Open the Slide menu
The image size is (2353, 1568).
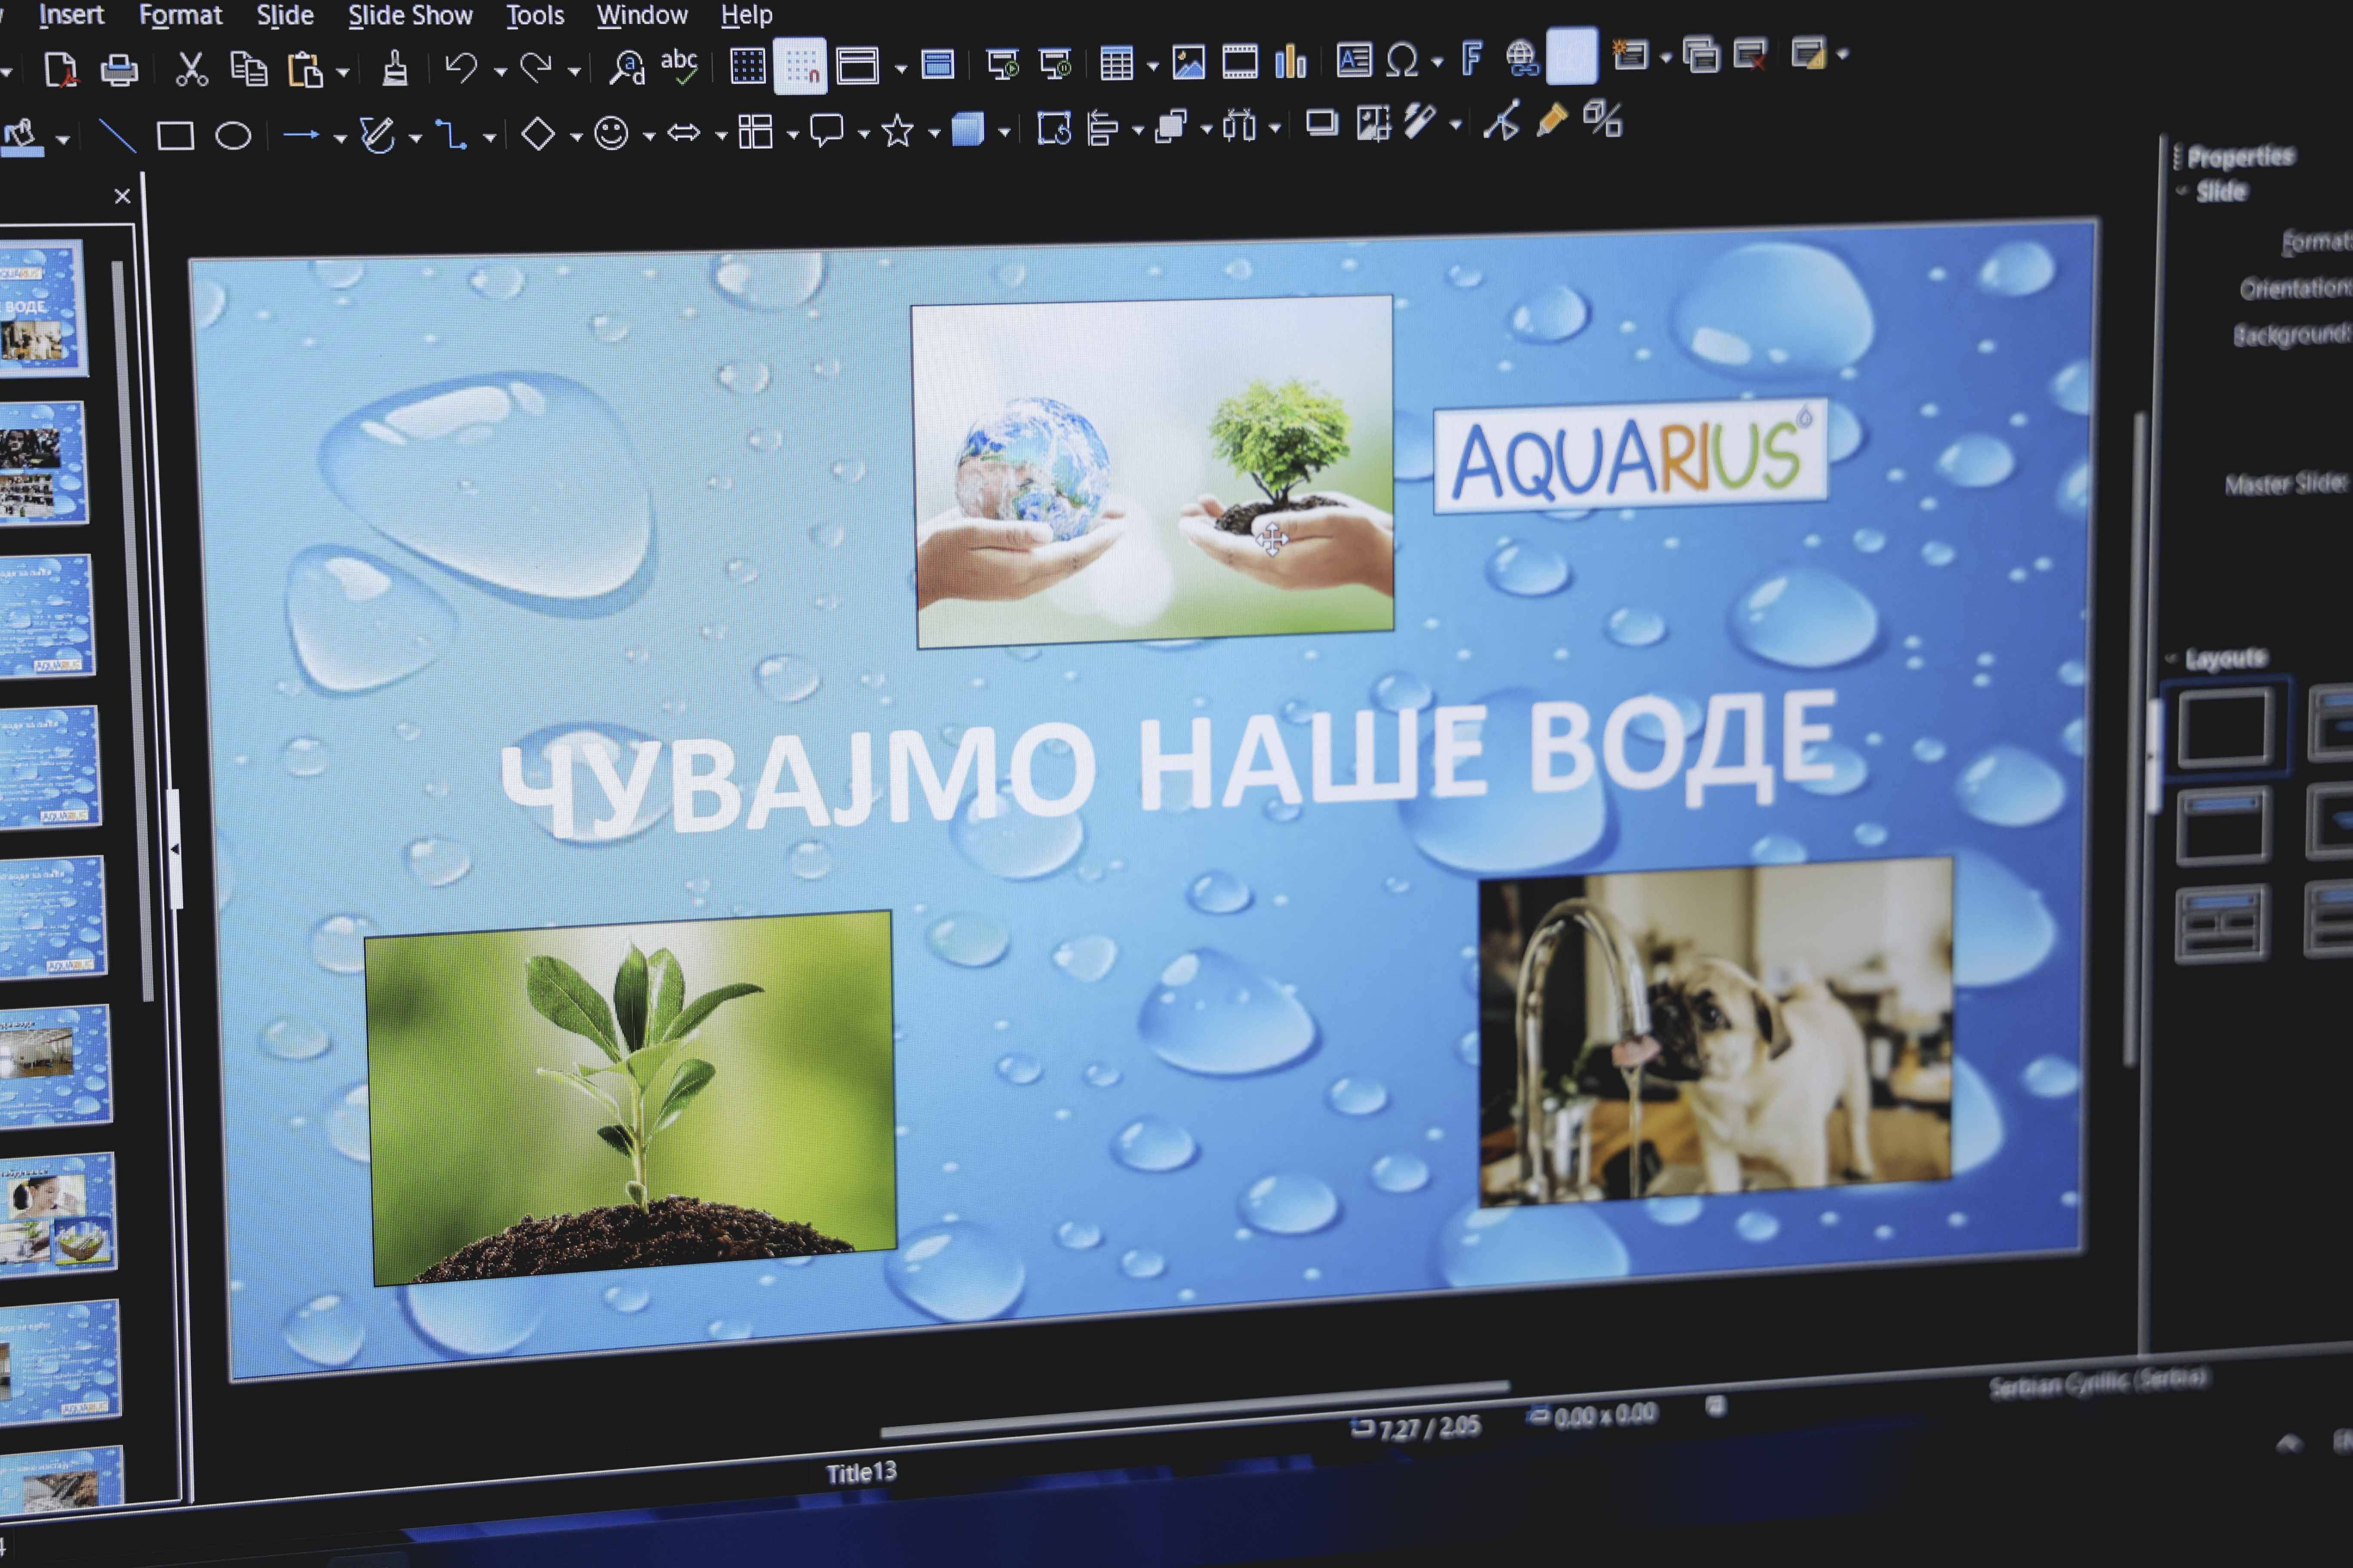pos(285,15)
